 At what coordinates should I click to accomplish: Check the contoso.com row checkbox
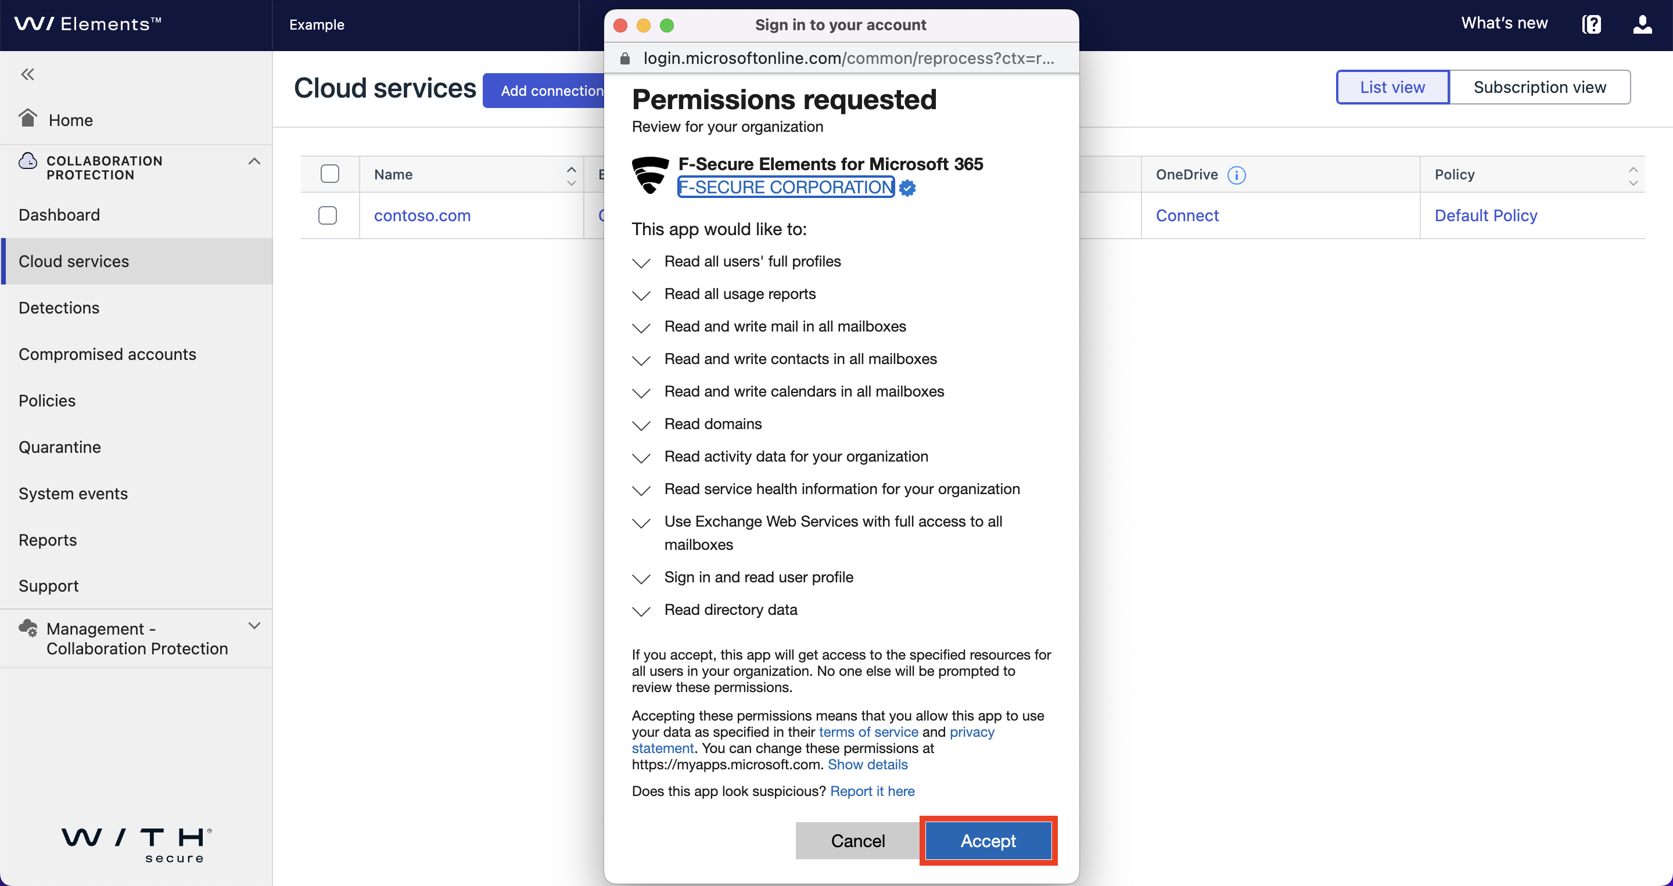pos(327,215)
